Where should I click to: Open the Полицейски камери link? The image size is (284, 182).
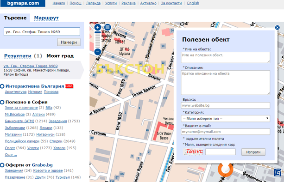[x=22, y=141]
